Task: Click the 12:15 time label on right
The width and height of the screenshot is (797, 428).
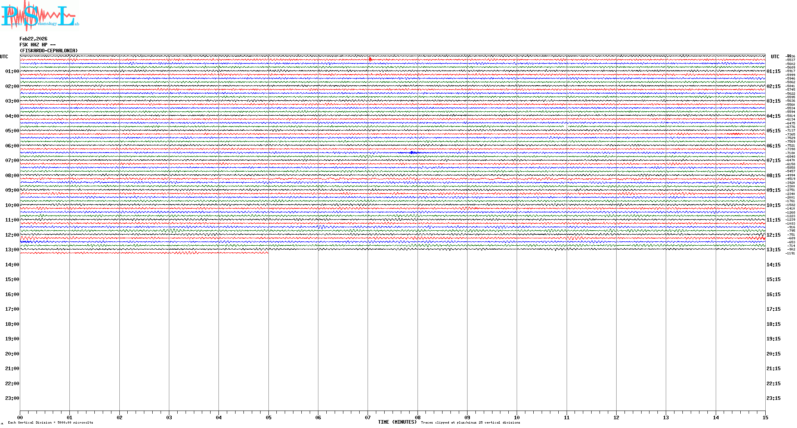Action: point(773,235)
